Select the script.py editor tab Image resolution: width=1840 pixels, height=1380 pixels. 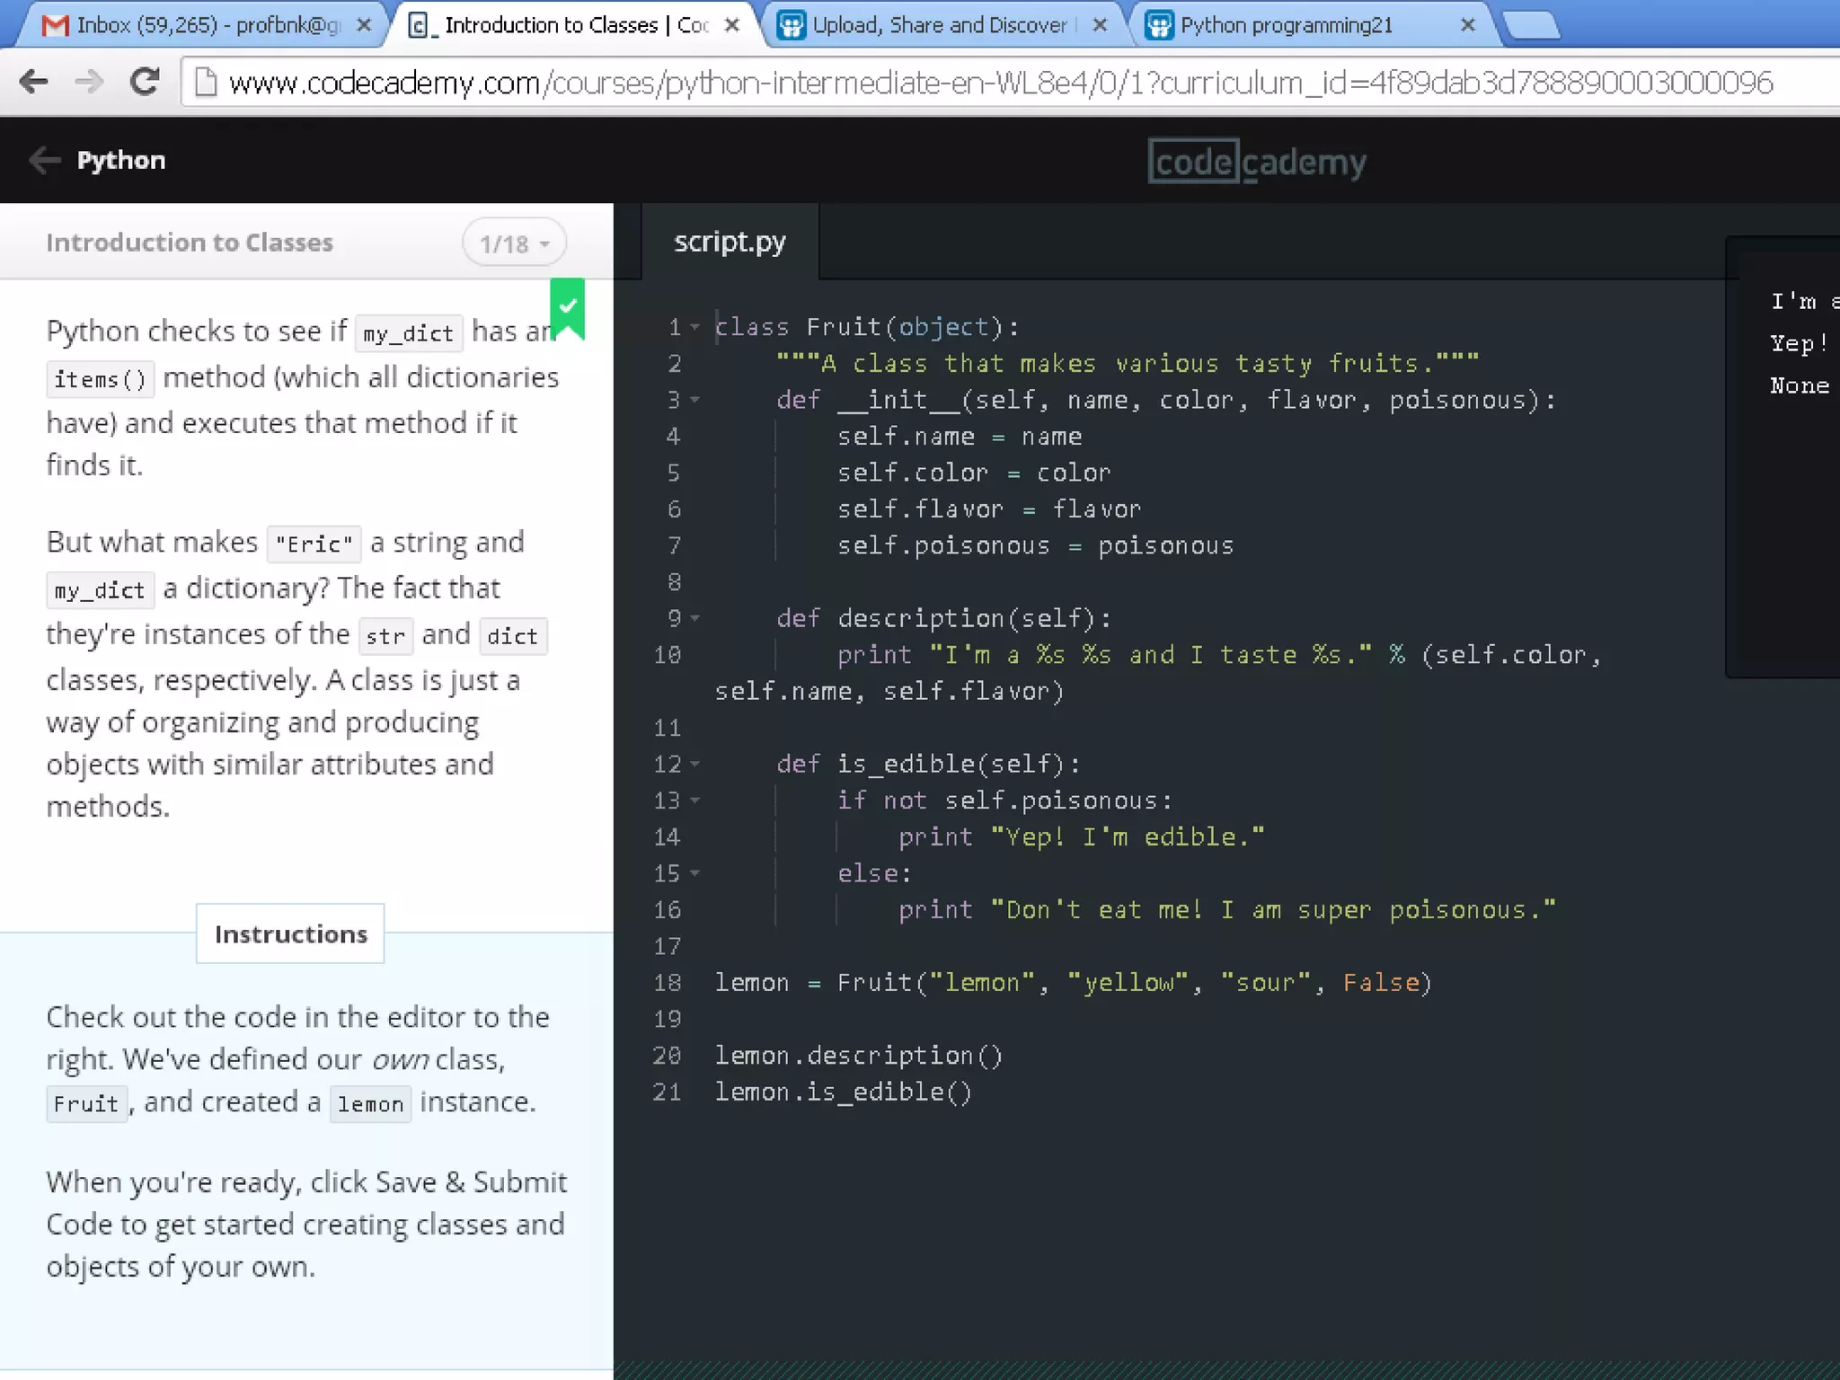[730, 242]
